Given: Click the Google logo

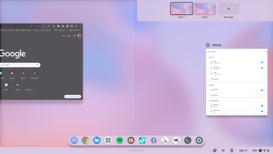Looking at the screenshot, I should point(13,53).
